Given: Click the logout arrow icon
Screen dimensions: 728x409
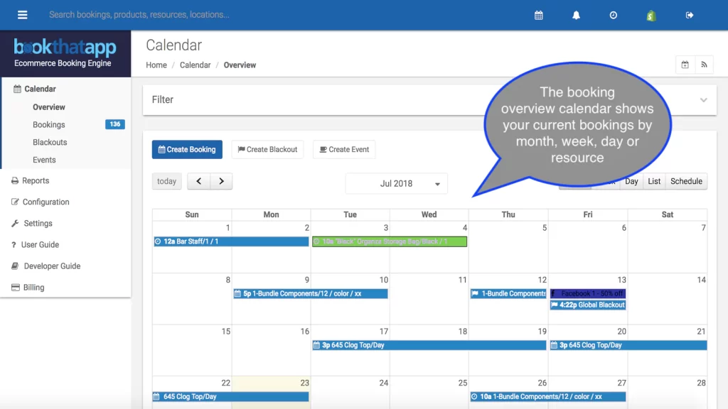Looking at the screenshot, I should tap(690, 16).
